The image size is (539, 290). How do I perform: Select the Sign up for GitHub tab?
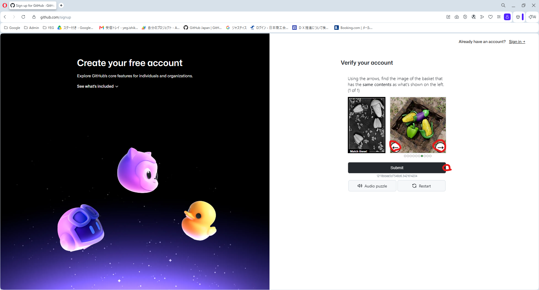tap(33, 5)
